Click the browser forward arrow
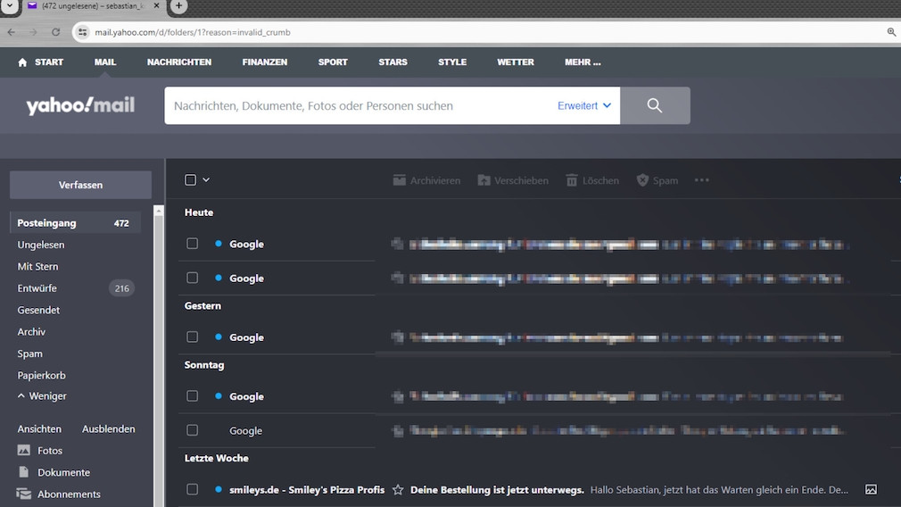Image resolution: width=901 pixels, height=507 pixels. (x=33, y=32)
